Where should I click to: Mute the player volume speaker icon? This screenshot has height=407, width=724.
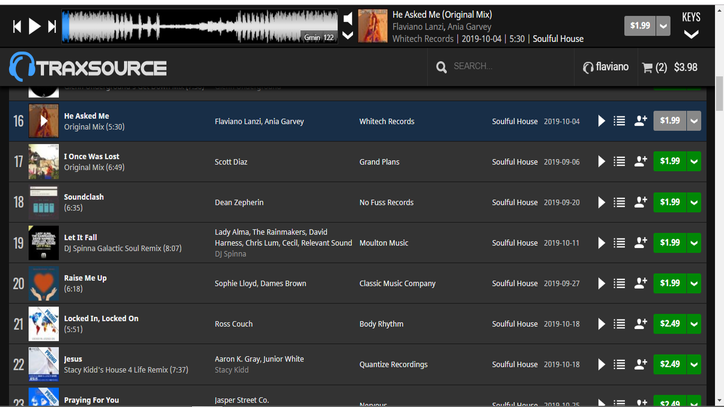tap(348, 19)
